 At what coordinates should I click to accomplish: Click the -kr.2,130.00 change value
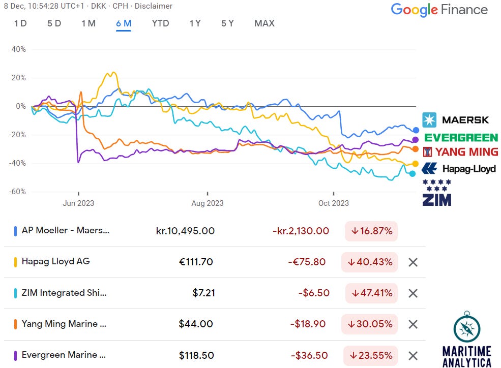tap(301, 231)
